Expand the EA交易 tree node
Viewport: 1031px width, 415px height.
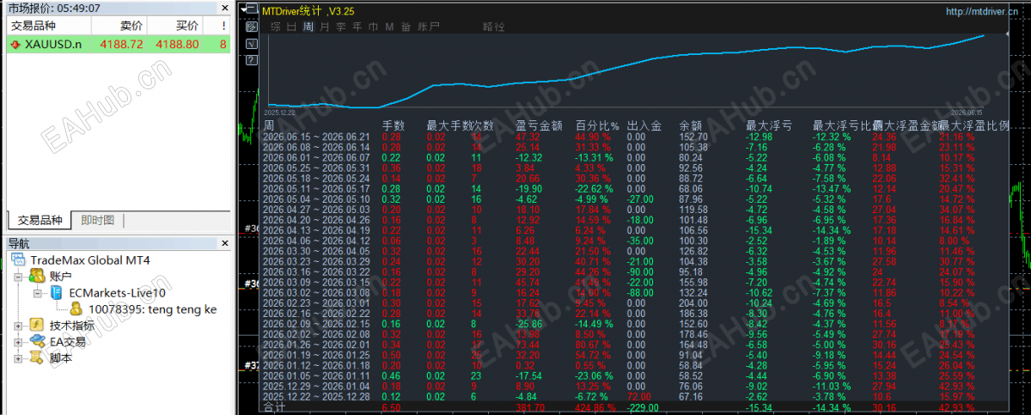[x=18, y=342]
